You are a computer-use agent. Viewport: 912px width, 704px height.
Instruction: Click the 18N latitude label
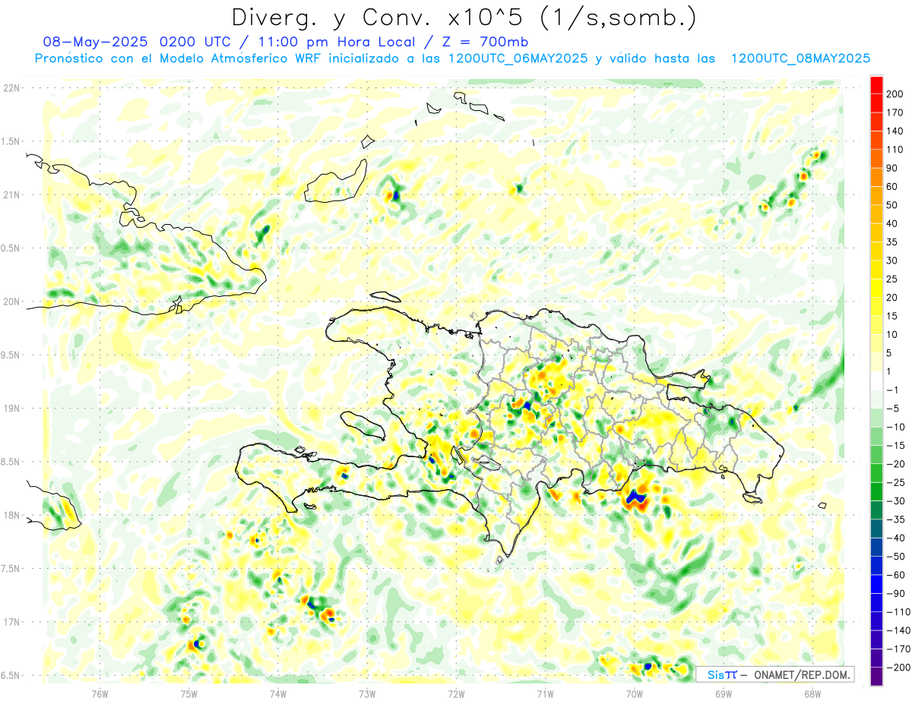click(x=11, y=515)
